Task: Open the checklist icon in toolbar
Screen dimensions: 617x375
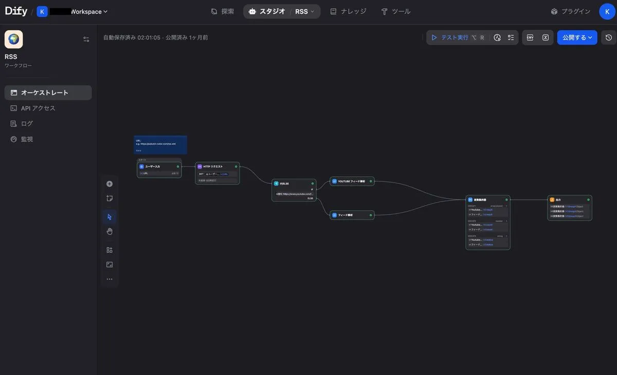Action: click(x=511, y=38)
